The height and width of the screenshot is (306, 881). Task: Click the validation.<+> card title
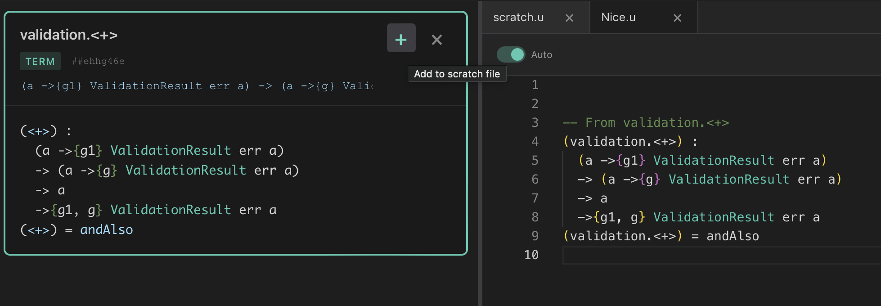pos(69,35)
